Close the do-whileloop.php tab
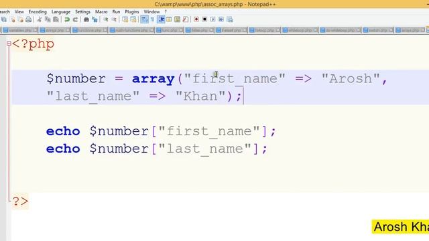 click(x=358, y=30)
